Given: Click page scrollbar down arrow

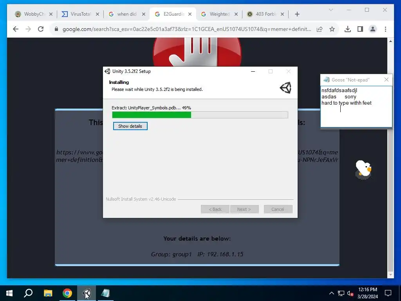Looking at the screenshot, I should click(x=390, y=275).
